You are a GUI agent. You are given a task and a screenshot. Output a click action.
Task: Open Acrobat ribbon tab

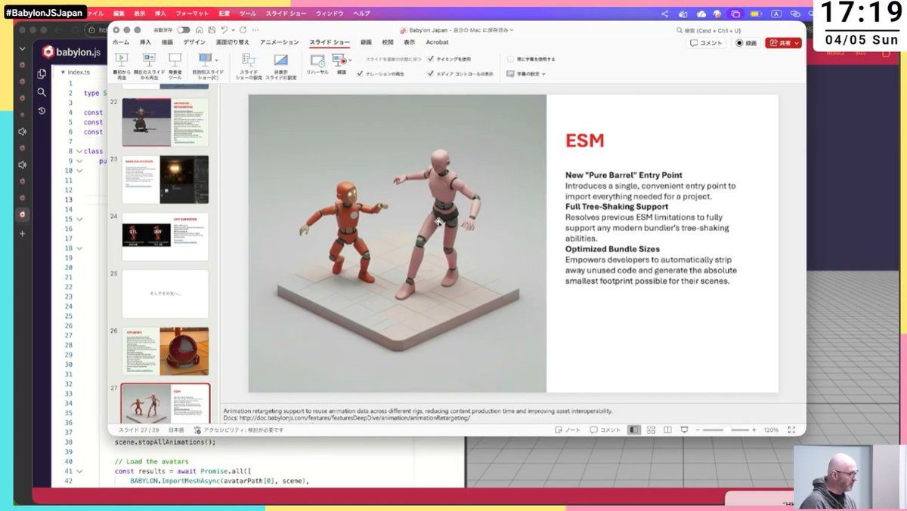click(437, 43)
